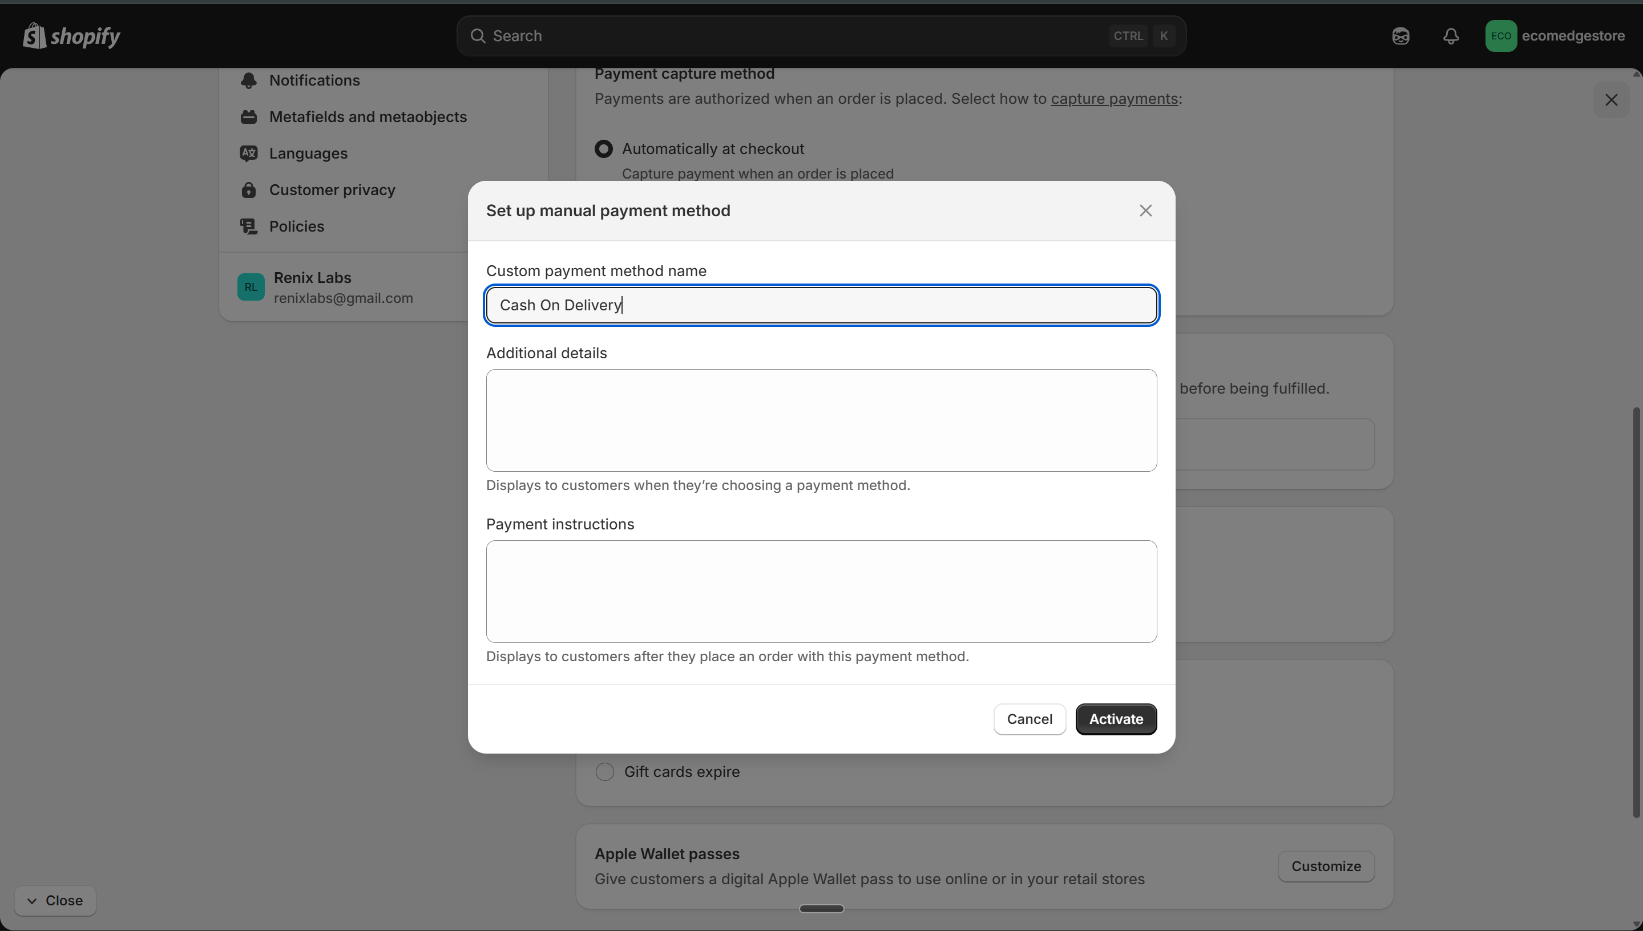The image size is (1643, 931).
Task: Click the Policies document icon
Action: (x=249, y=226)
